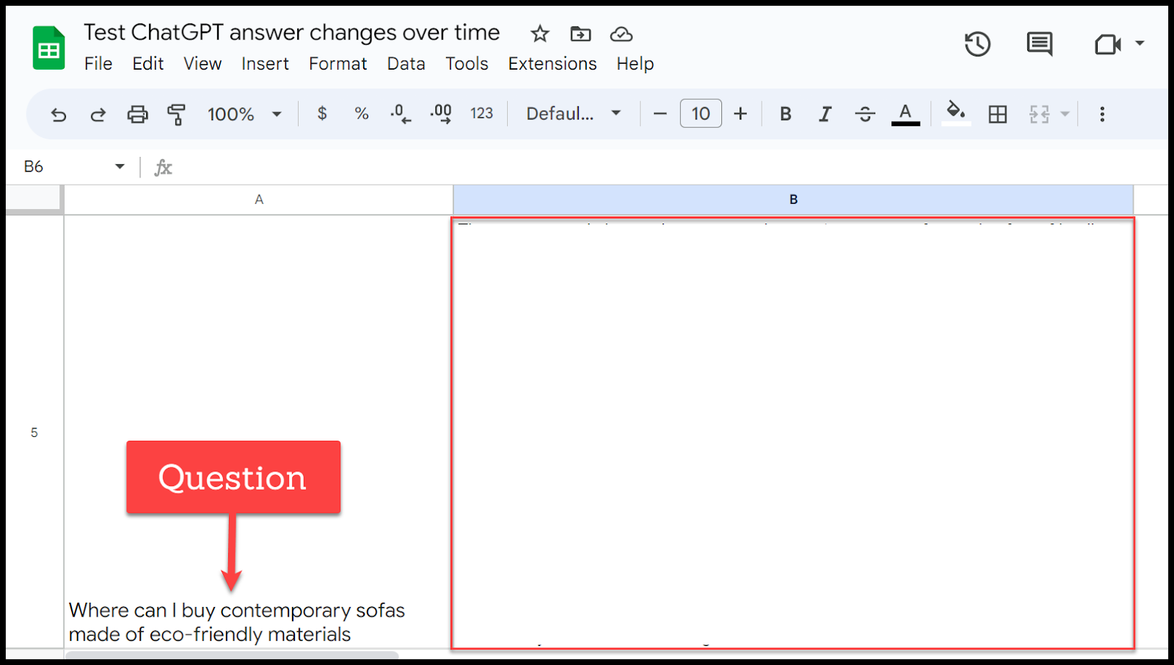The image size is (1174, 665).
Task: Apply strikethrough to text
Action: pyautogui.click(x=865, y=114)
